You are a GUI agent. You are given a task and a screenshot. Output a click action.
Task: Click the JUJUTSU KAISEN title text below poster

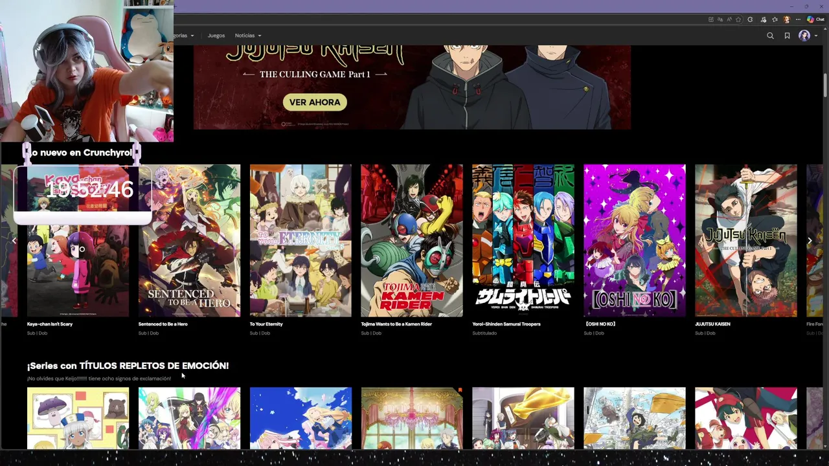[x=712, y=324]
